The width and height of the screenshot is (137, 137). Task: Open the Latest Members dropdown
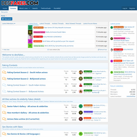(x=9, y=24)
